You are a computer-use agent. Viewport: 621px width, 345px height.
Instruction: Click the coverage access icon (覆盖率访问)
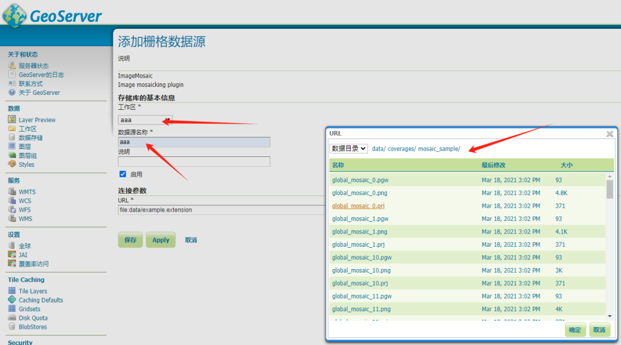click(12, 263)
